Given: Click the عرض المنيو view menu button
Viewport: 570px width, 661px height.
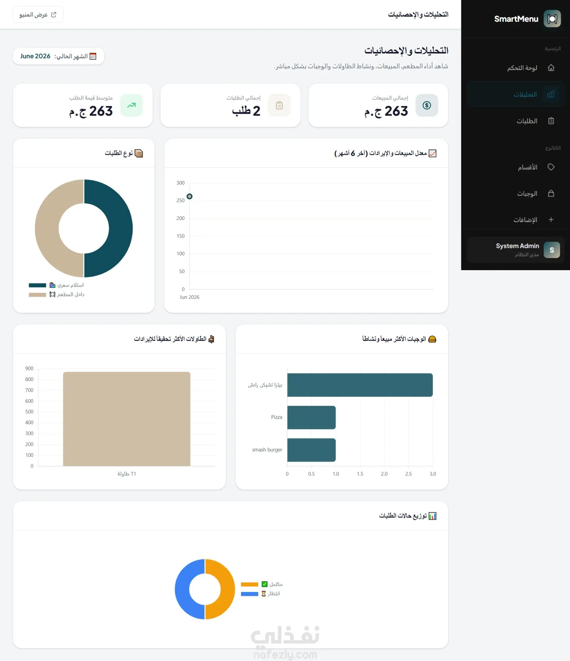Looking at the screenshot, I should (x=38, y=14).
